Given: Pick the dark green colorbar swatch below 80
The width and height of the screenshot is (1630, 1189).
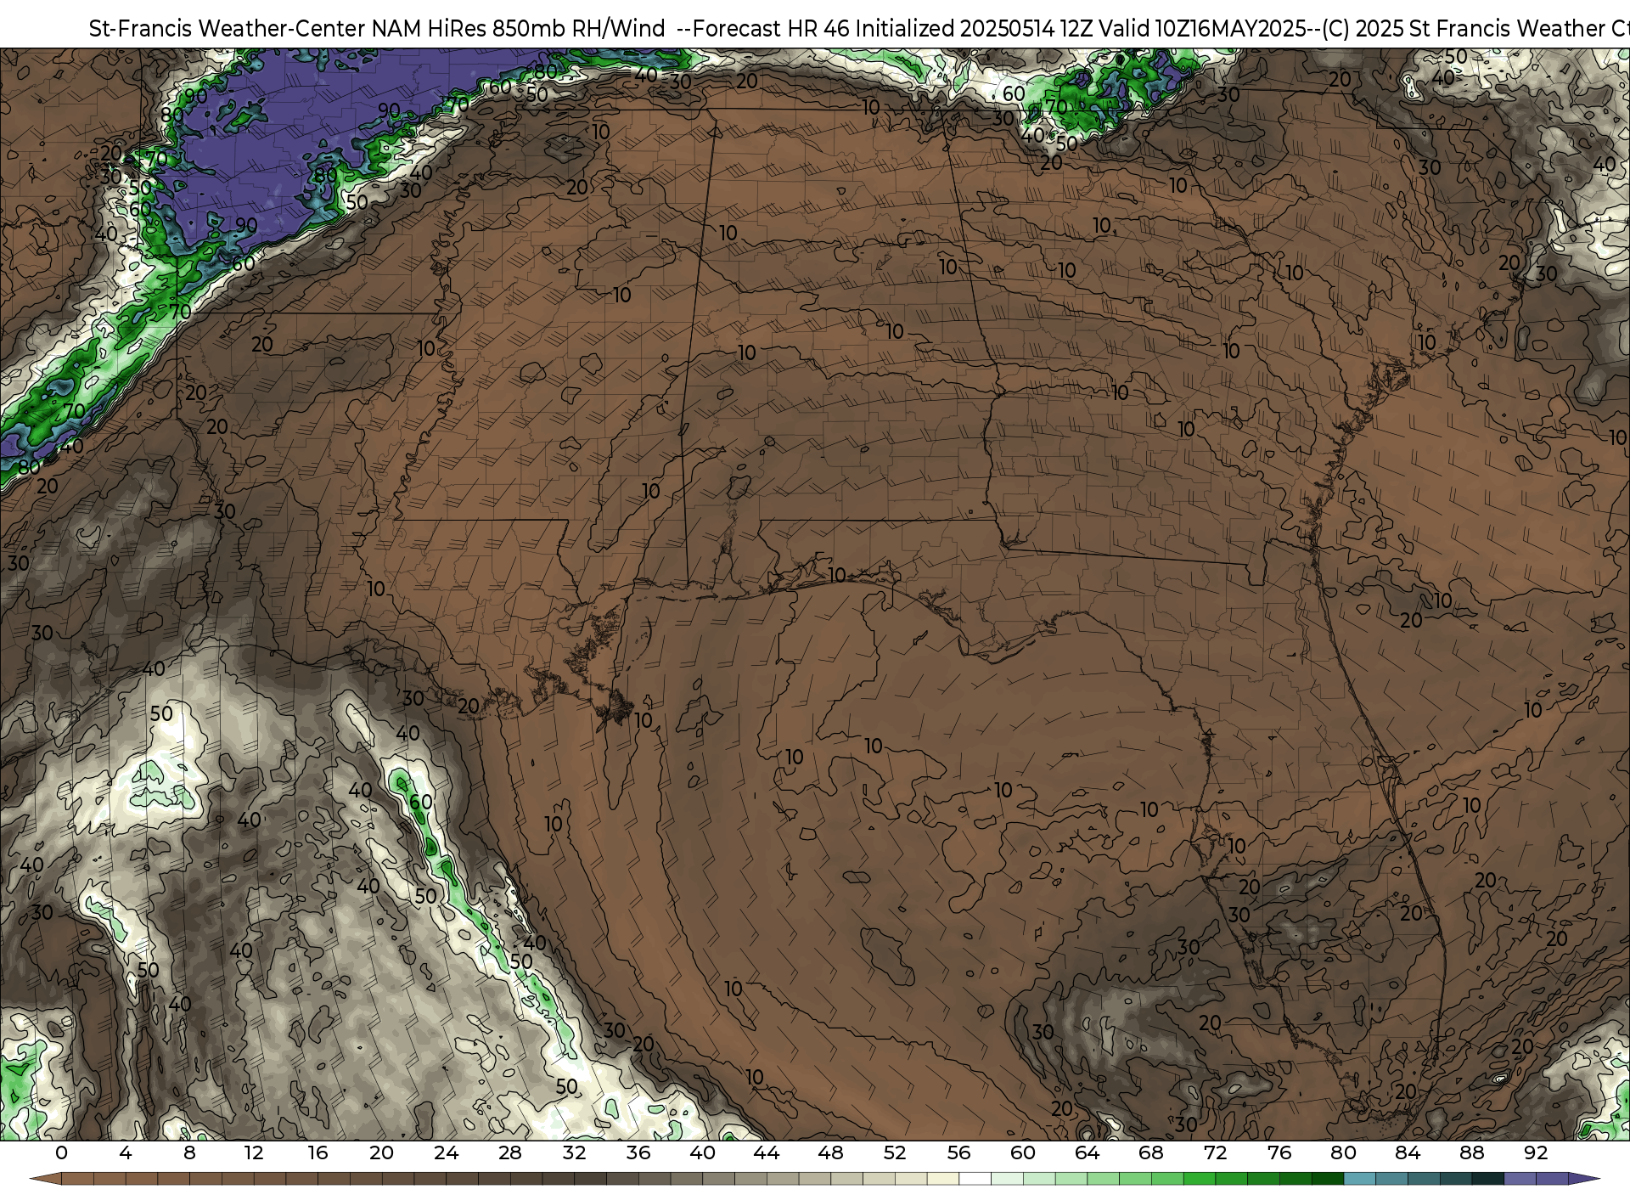Looking at the screenshot, I should click(x=1328, y=1179).
